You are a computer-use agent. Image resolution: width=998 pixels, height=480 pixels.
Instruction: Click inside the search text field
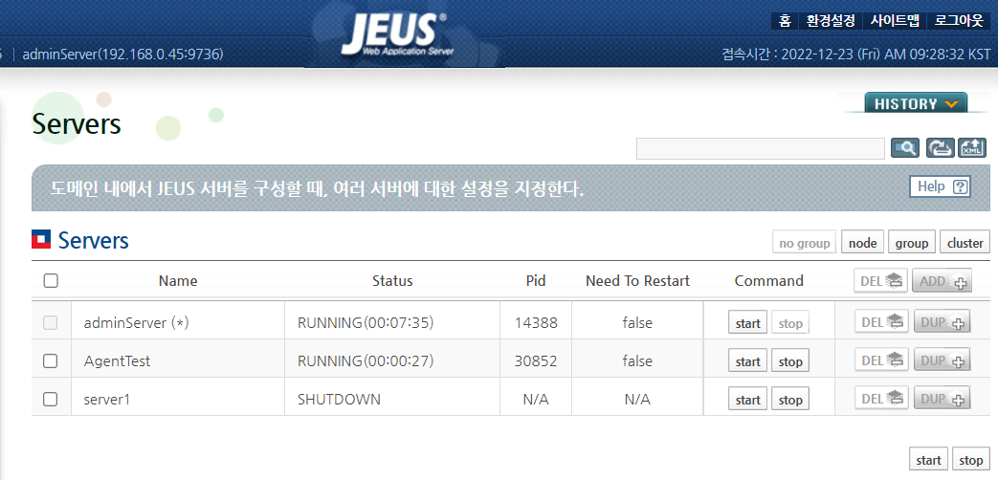pos(760,148)
